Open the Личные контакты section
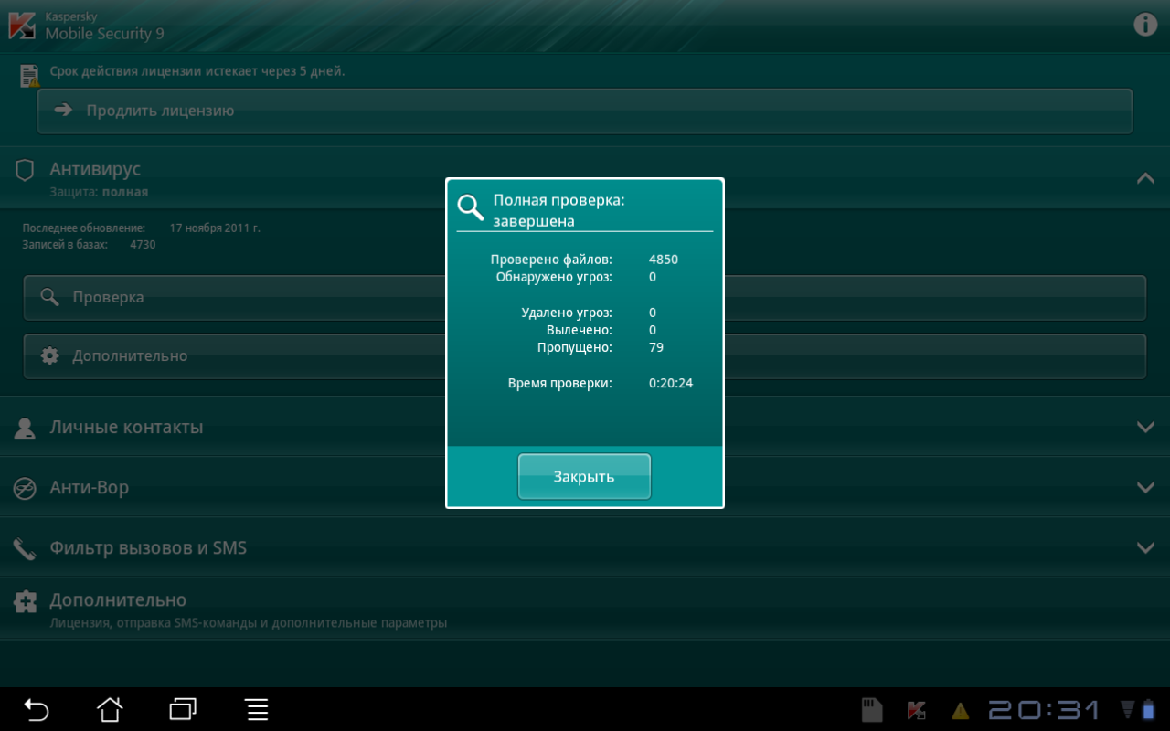The width and height of the screenshot is (1170, 731). pyautogui.click(x=585, y=427)
